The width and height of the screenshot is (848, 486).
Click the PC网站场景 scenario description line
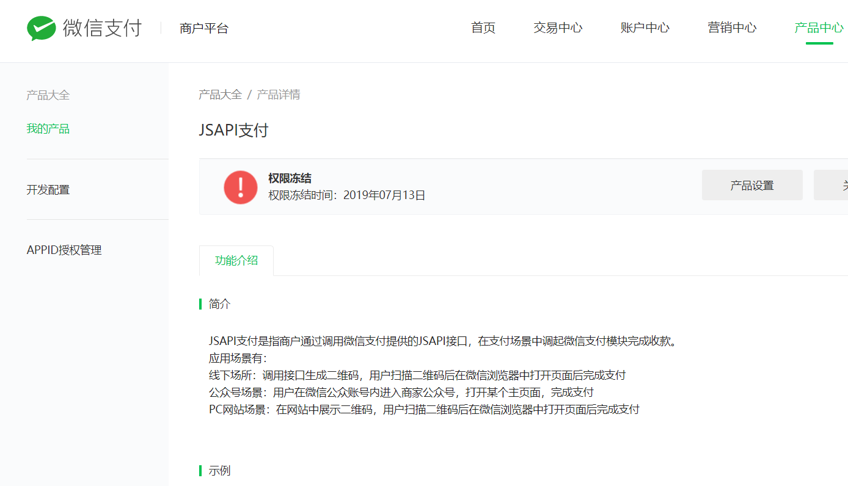(424, 410)
